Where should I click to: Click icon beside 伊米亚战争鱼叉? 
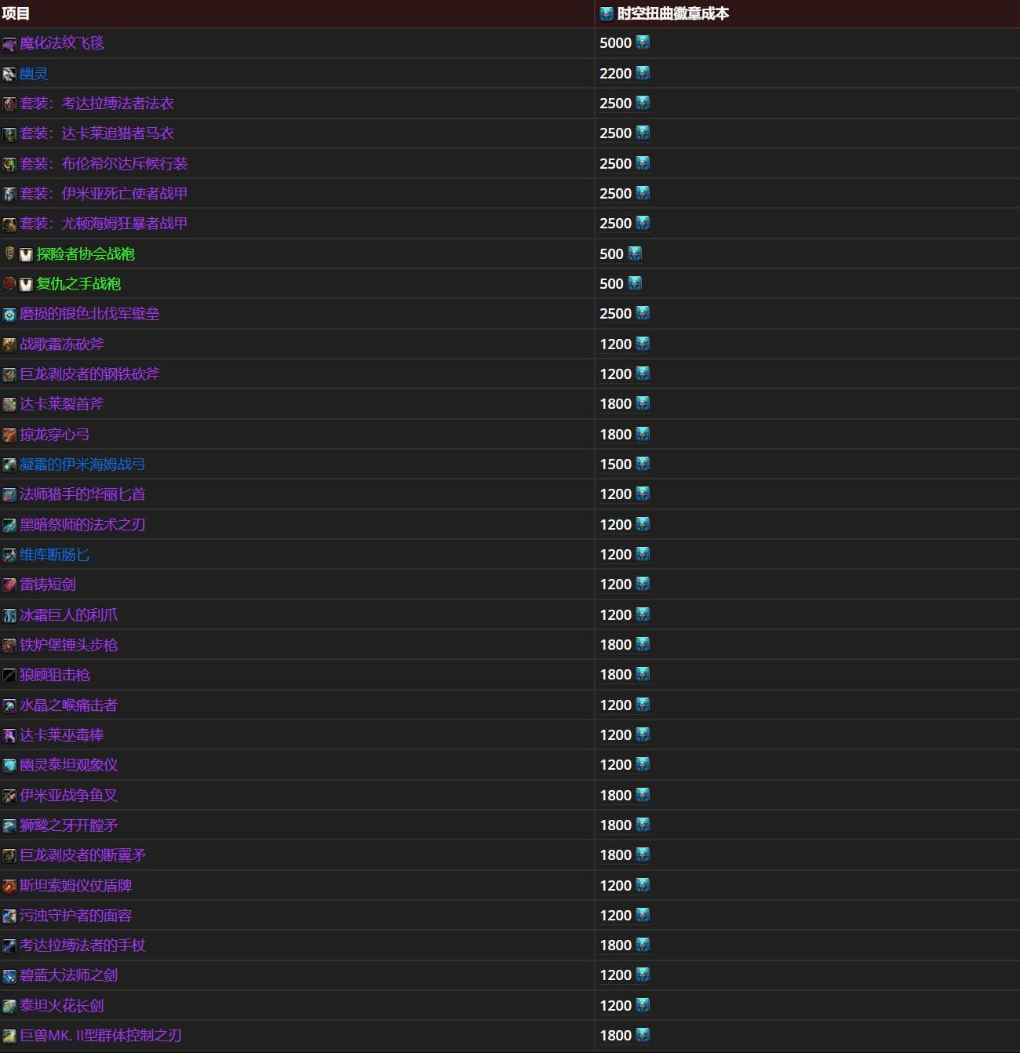click(9, 796)
